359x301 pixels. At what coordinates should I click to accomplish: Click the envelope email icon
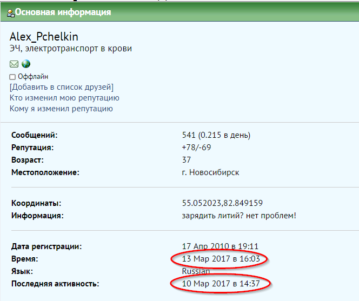[14, 64]
